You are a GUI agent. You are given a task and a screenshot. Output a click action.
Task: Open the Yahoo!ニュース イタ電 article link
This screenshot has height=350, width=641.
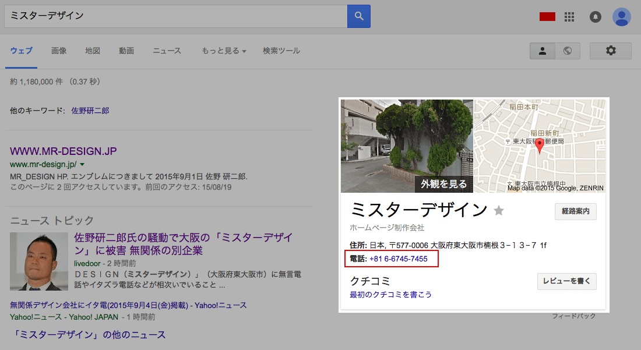[x=128, y=305]
